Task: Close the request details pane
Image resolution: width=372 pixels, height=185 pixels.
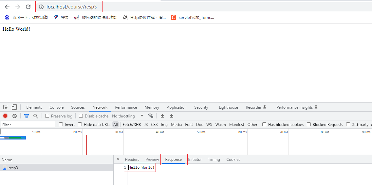Action: pyautogui.click(x=118, y=159)
